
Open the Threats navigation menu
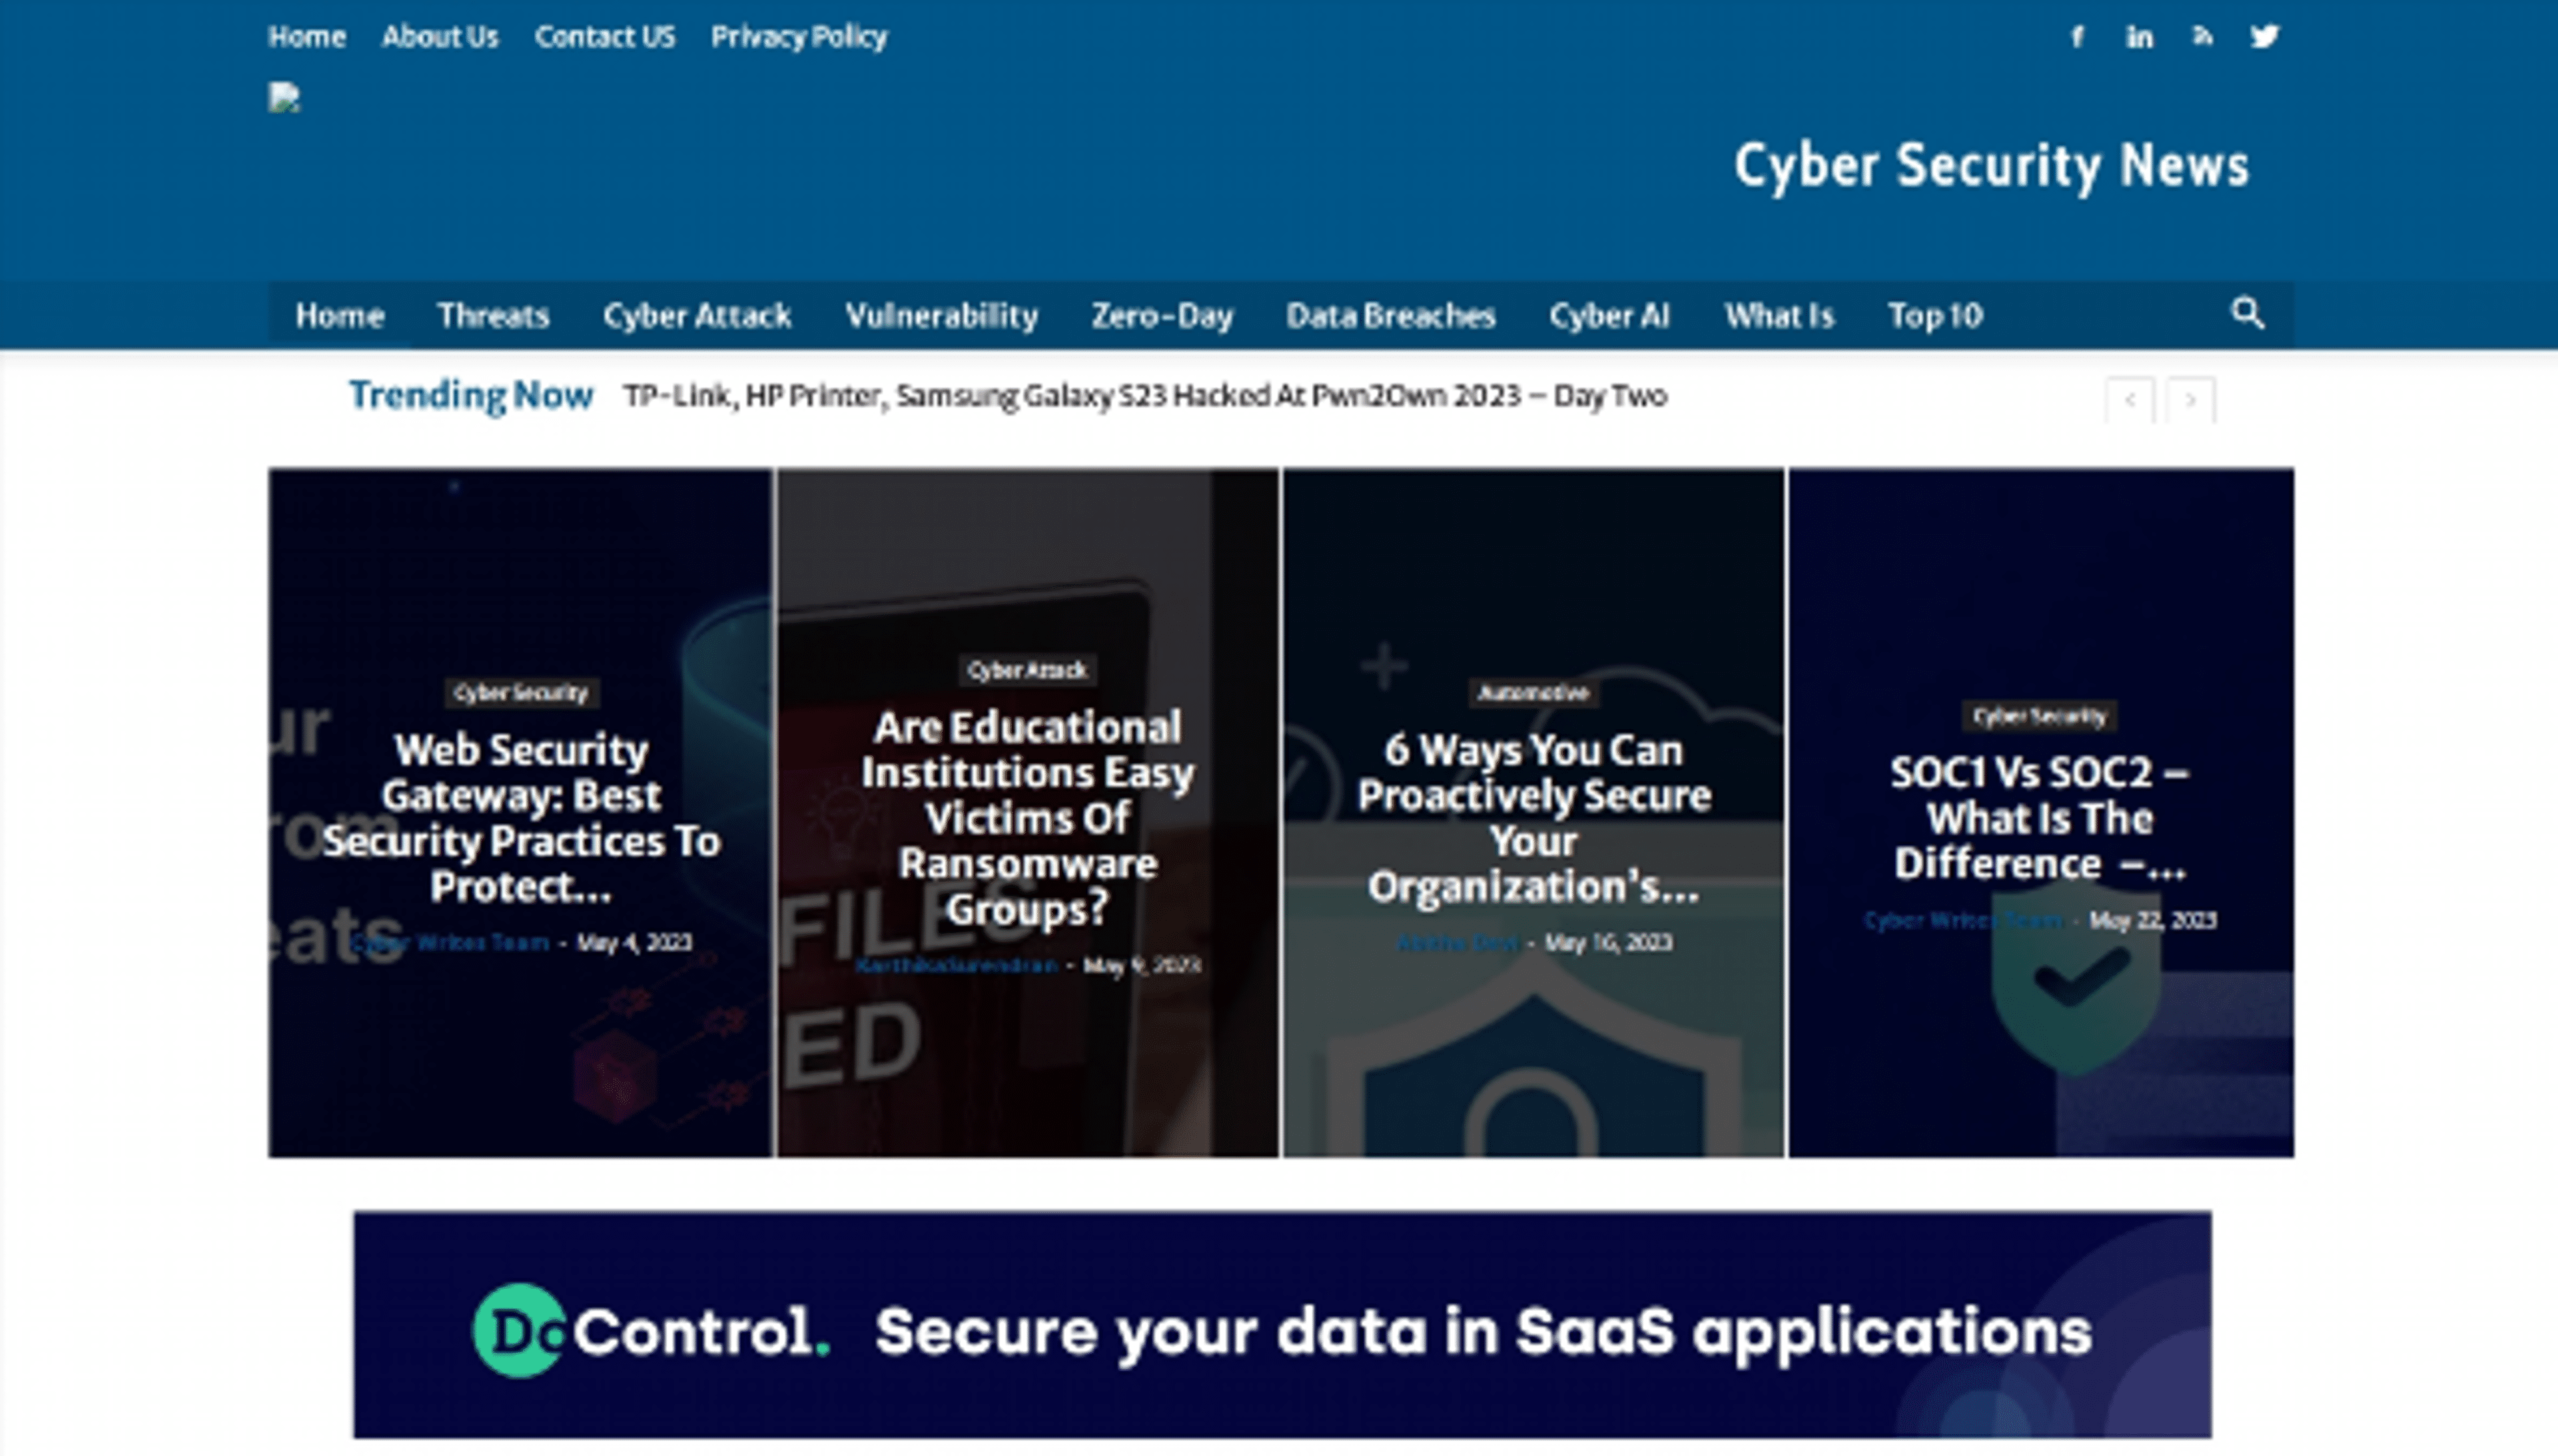click(x=493, y=315)
